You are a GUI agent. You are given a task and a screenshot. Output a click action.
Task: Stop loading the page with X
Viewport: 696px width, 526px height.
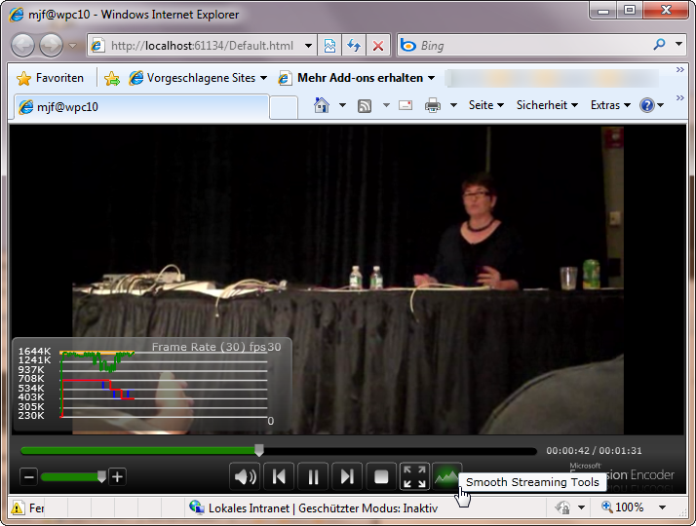pyautogui.click(x=378, y=46)
